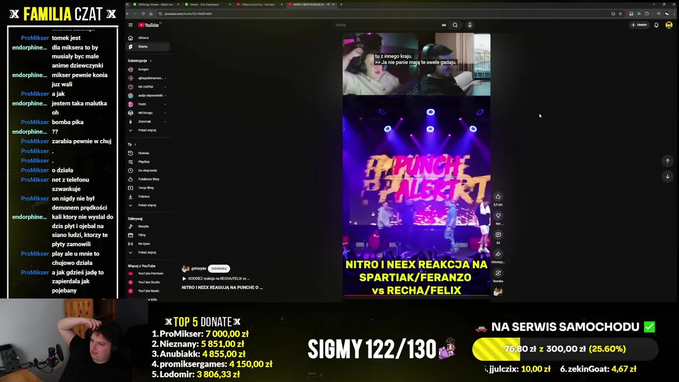The width and height of the screenshot is (679, 382).
Task: Open the browser extensions puzzle icon
Action: [647, 14]
